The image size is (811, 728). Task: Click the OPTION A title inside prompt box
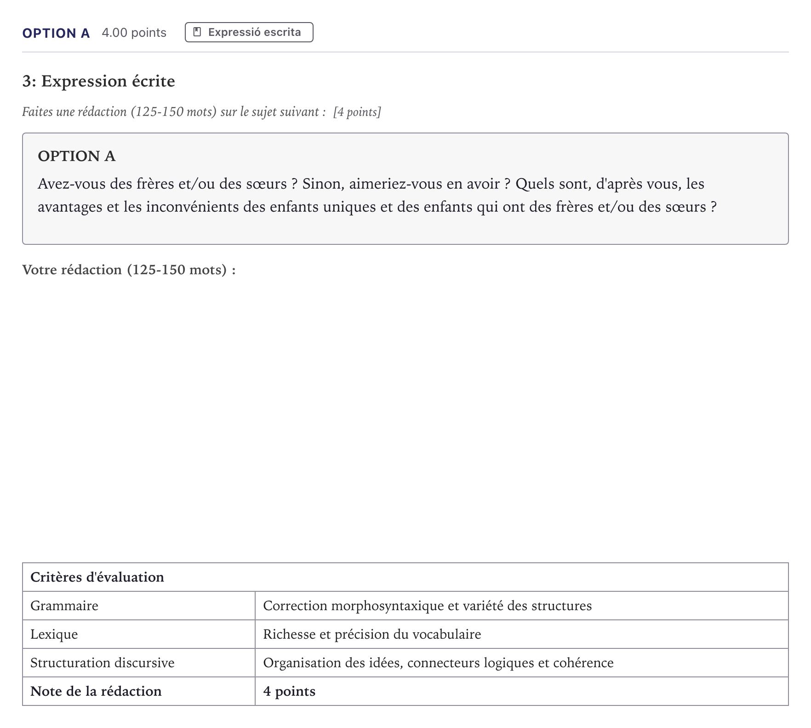click(76, 156)
